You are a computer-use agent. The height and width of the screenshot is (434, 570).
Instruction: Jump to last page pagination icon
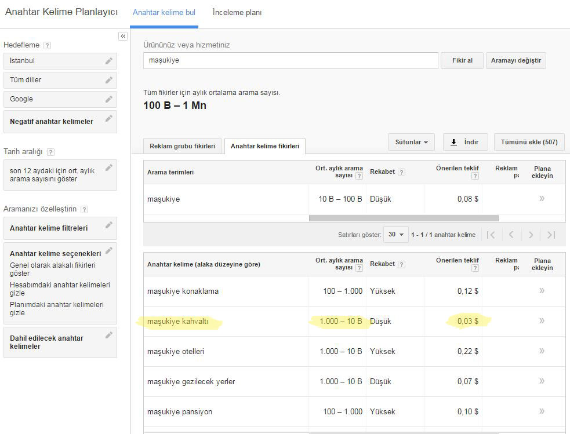click(x=551, y=235)
